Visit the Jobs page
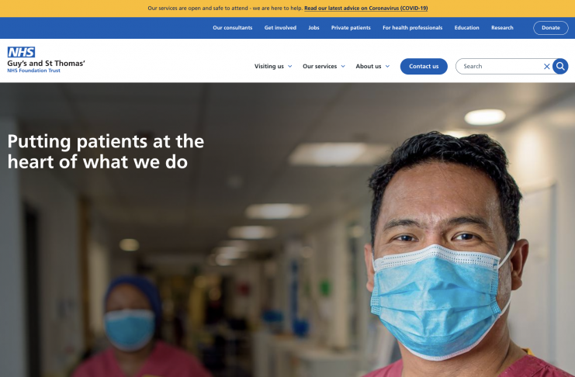Image resolution: width=575 pixels, height=377 pixels. pos(313,28)
